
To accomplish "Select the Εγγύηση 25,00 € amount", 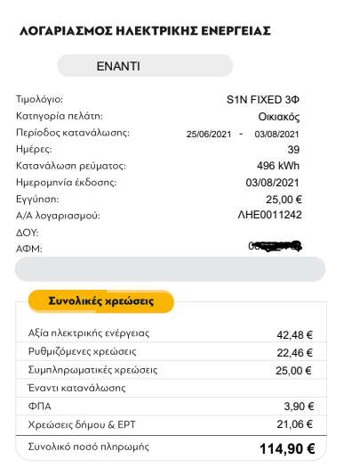I will (x=284, y=200).
